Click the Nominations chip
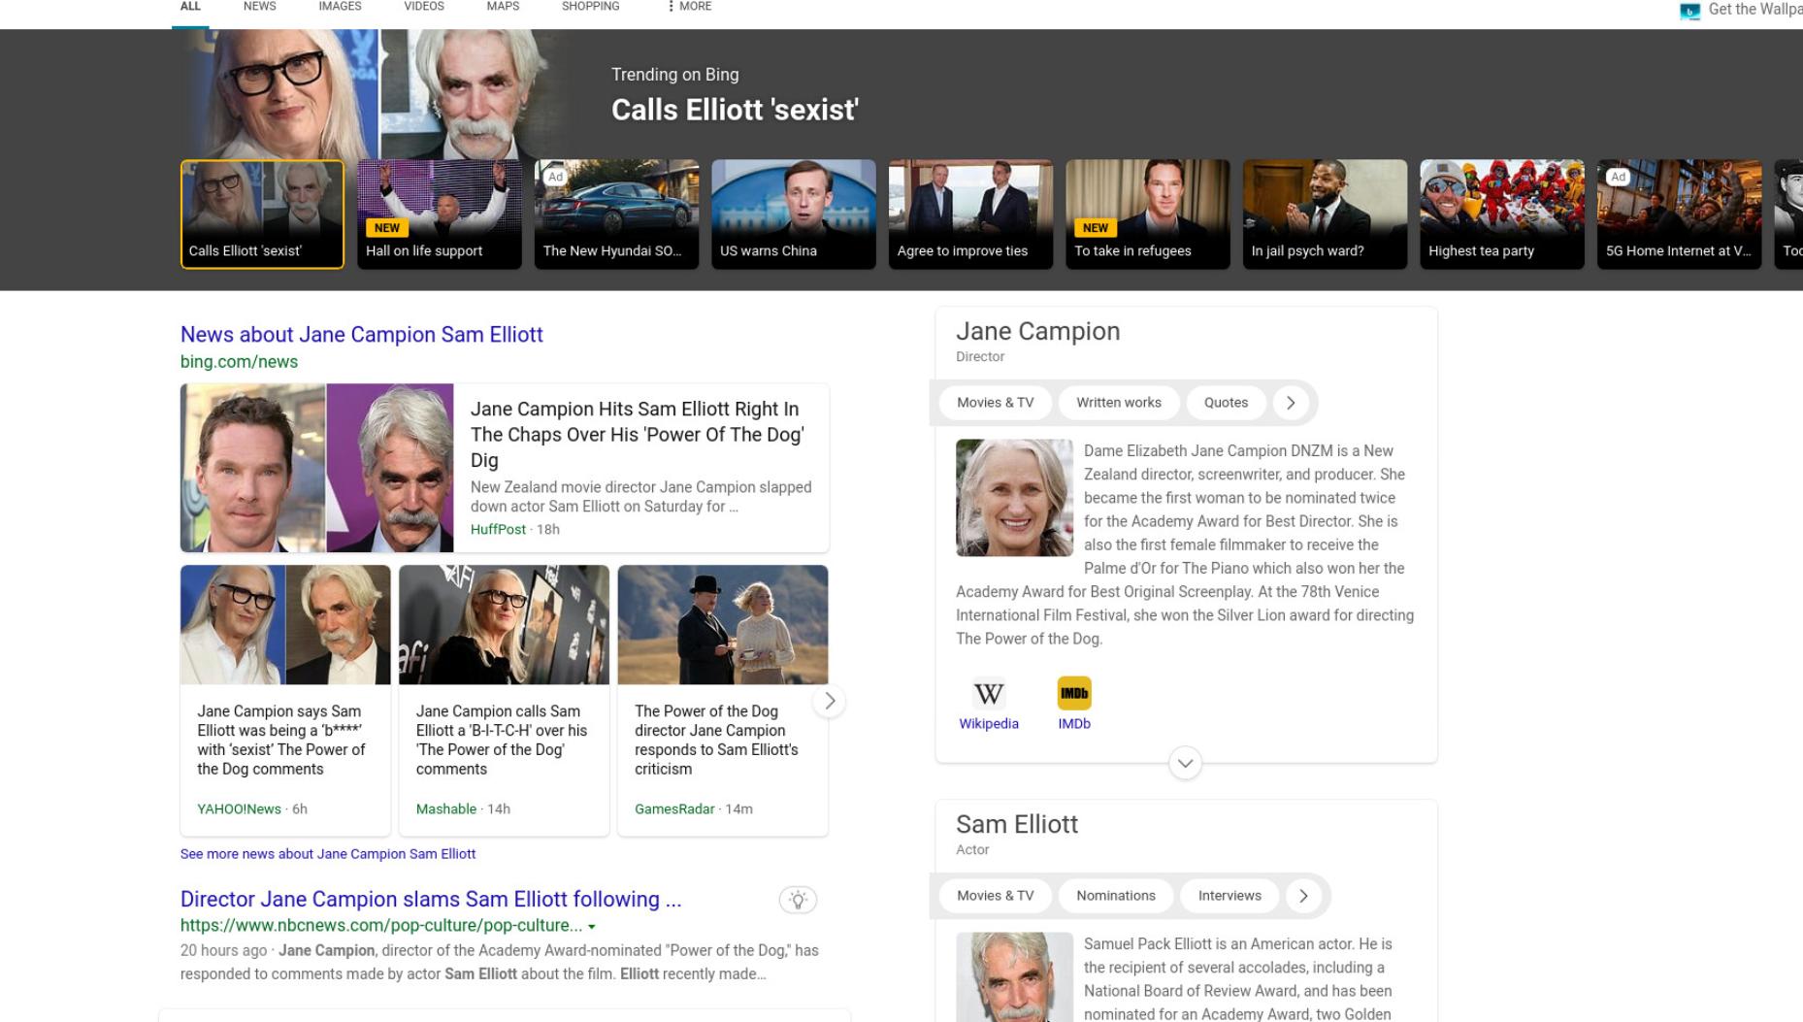The width and height of the screenshot is (1803, 1022). pos(1116,896)
